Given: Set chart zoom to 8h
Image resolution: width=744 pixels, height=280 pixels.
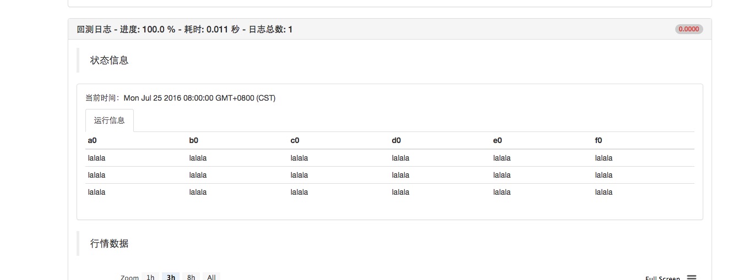Looking at the screenshot, I should point(191,277).
